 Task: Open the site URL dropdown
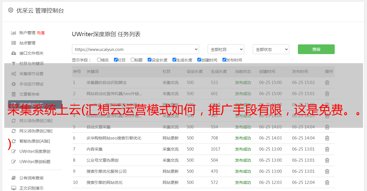tap(135, 49)
